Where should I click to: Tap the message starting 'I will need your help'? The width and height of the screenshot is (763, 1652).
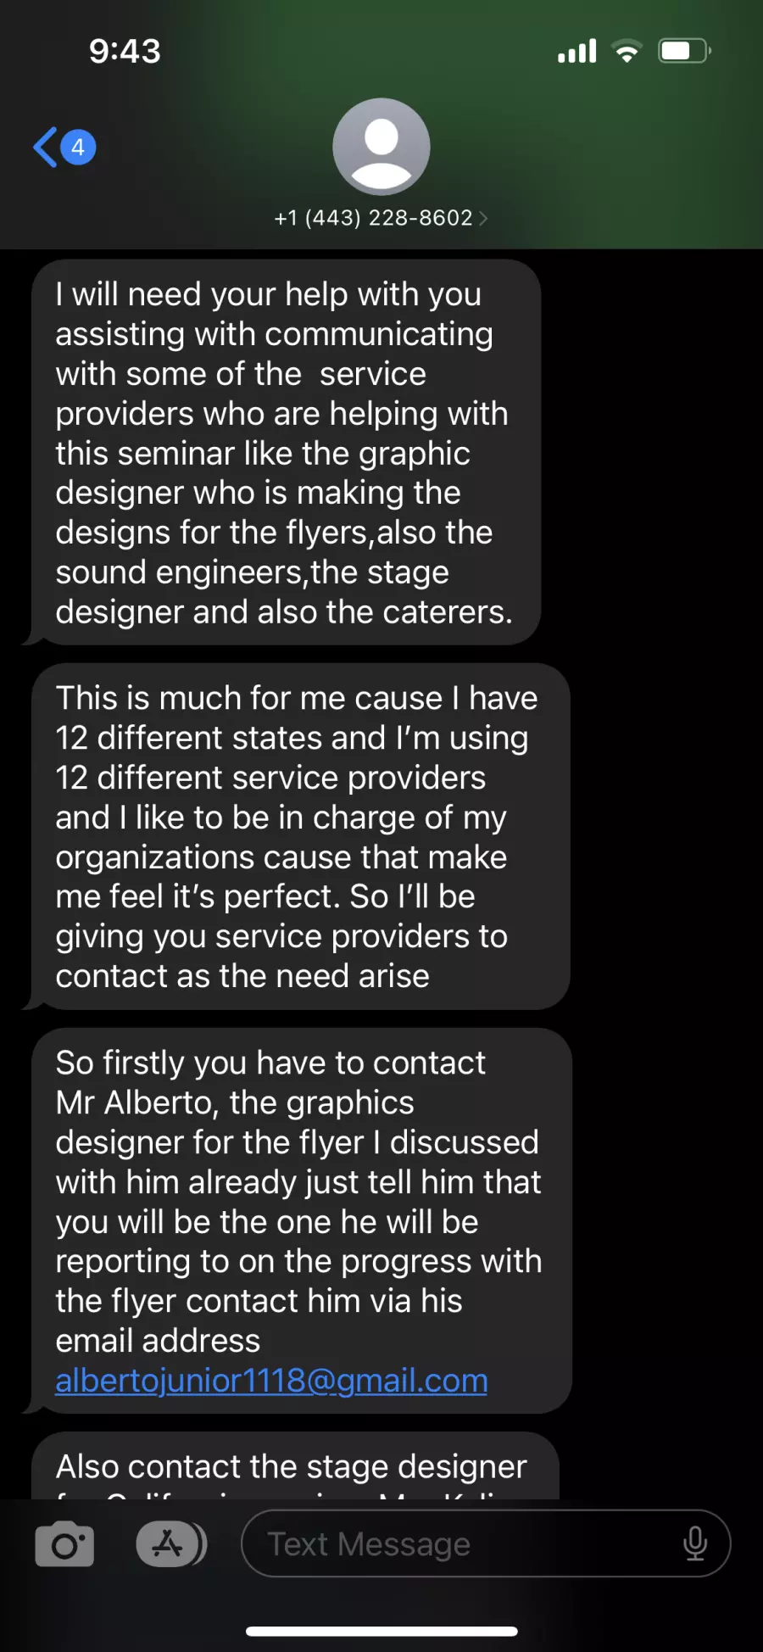[284, 452]
